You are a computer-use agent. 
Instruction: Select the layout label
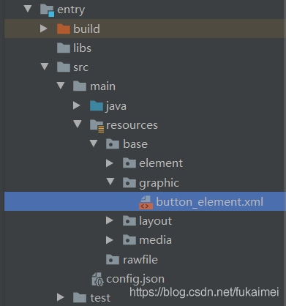(155, 222)
